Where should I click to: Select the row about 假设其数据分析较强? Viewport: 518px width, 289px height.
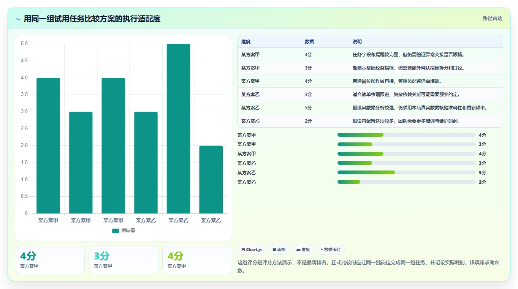pos(370,107)
